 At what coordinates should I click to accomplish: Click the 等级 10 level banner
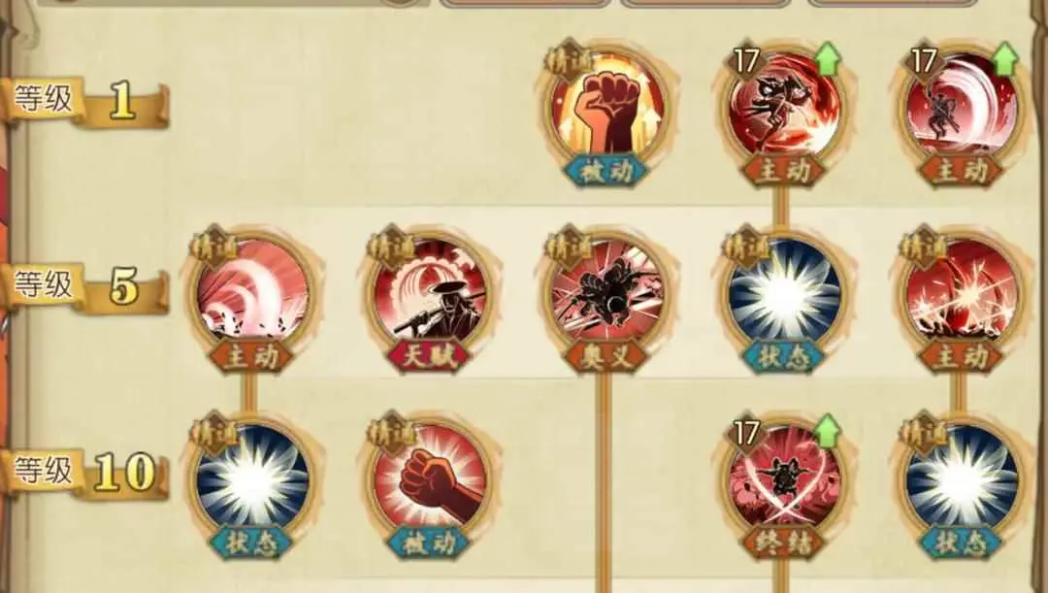[x=83, y=474]
